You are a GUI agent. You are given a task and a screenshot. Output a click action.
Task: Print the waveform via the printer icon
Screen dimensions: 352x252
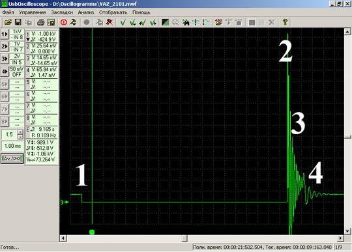point(41,22)
